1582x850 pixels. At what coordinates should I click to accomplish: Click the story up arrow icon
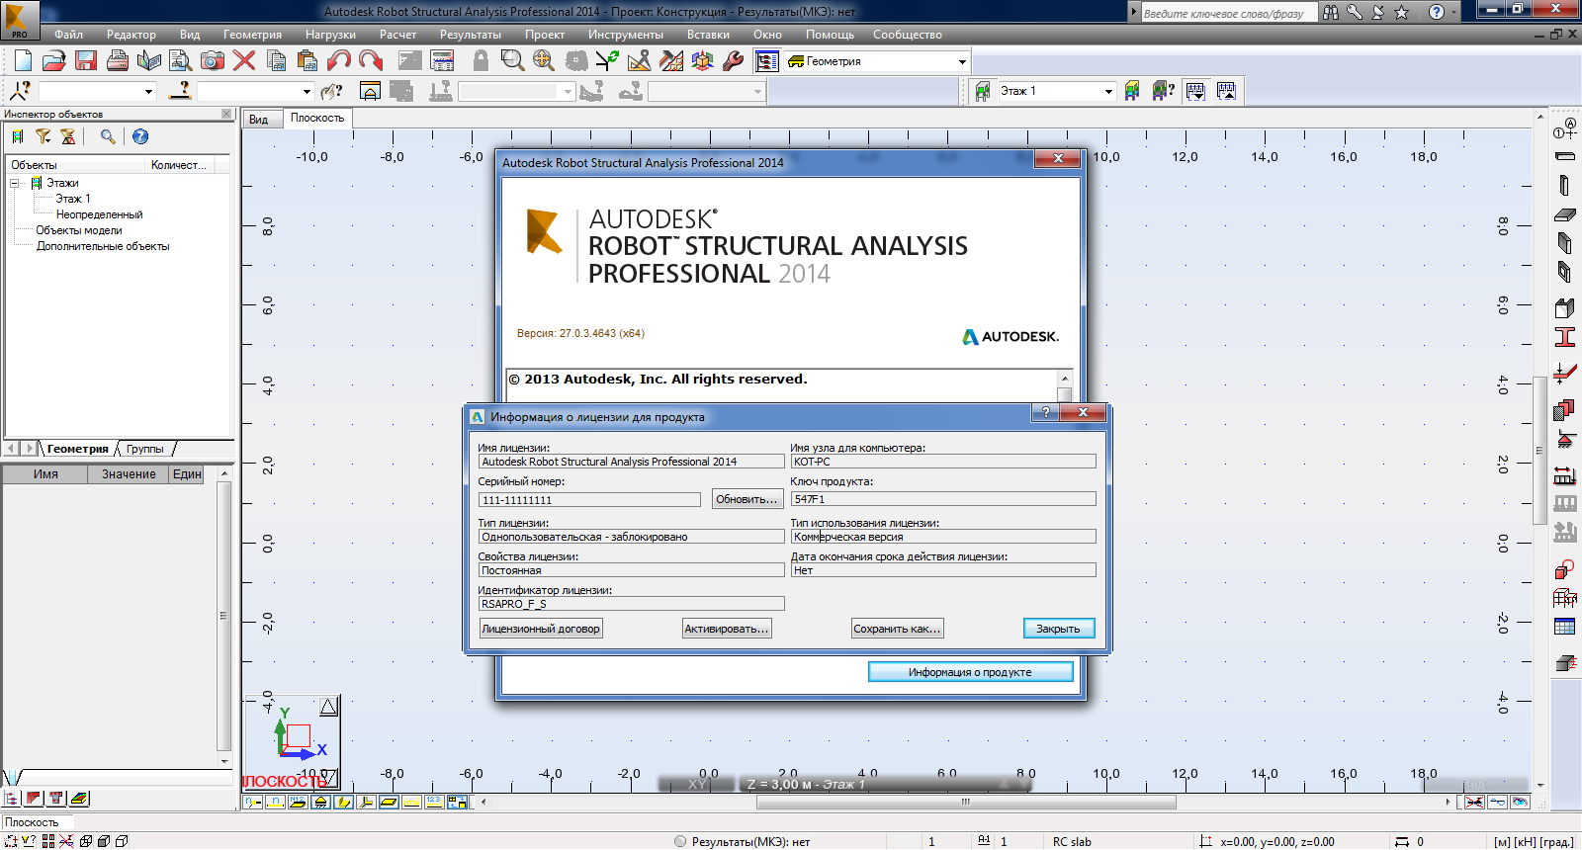pyautogui.click(x=1227, y=91)
